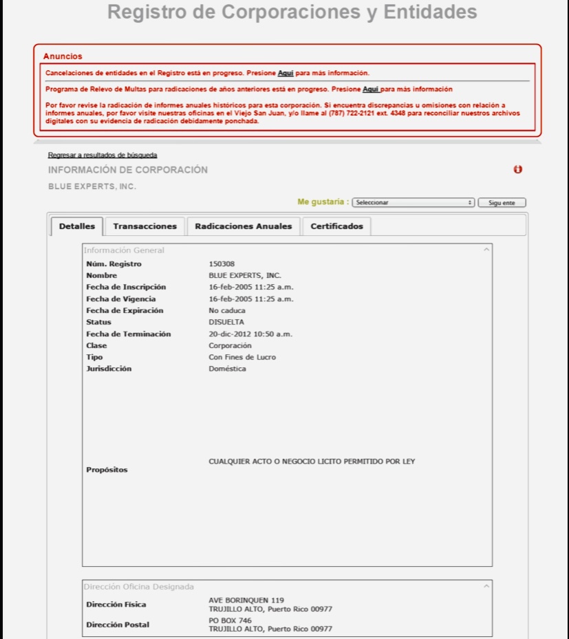Viewport: 569px width, 639px height.
Task: Go back via 'Regresar a resultados de búsqueda'
Action: pos(103,155)
